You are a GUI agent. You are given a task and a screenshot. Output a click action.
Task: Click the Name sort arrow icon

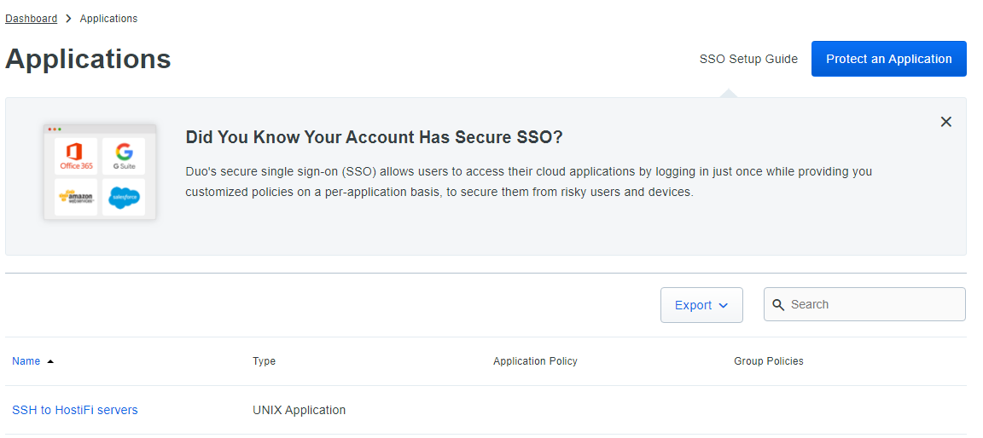50,361
